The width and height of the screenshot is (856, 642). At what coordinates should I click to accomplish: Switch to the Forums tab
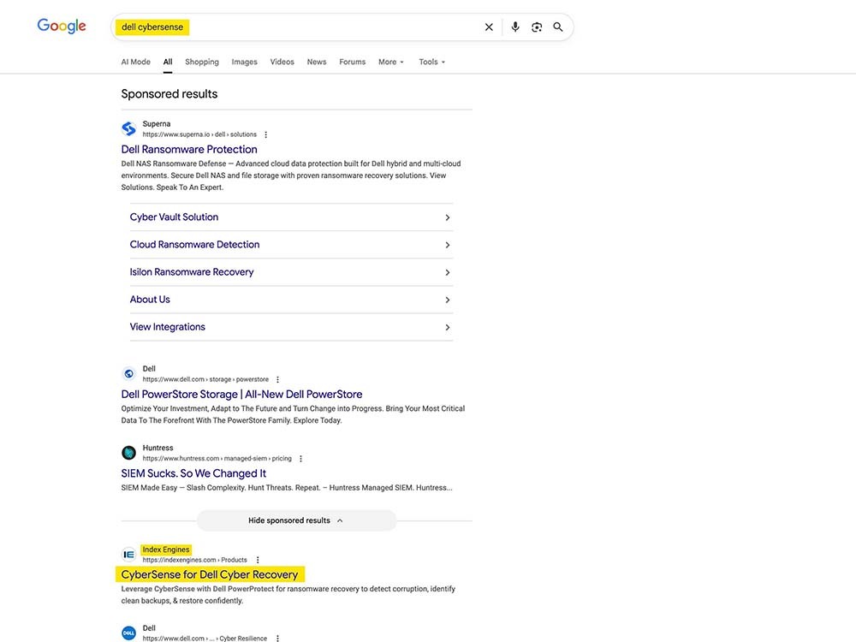click(352, 62)
